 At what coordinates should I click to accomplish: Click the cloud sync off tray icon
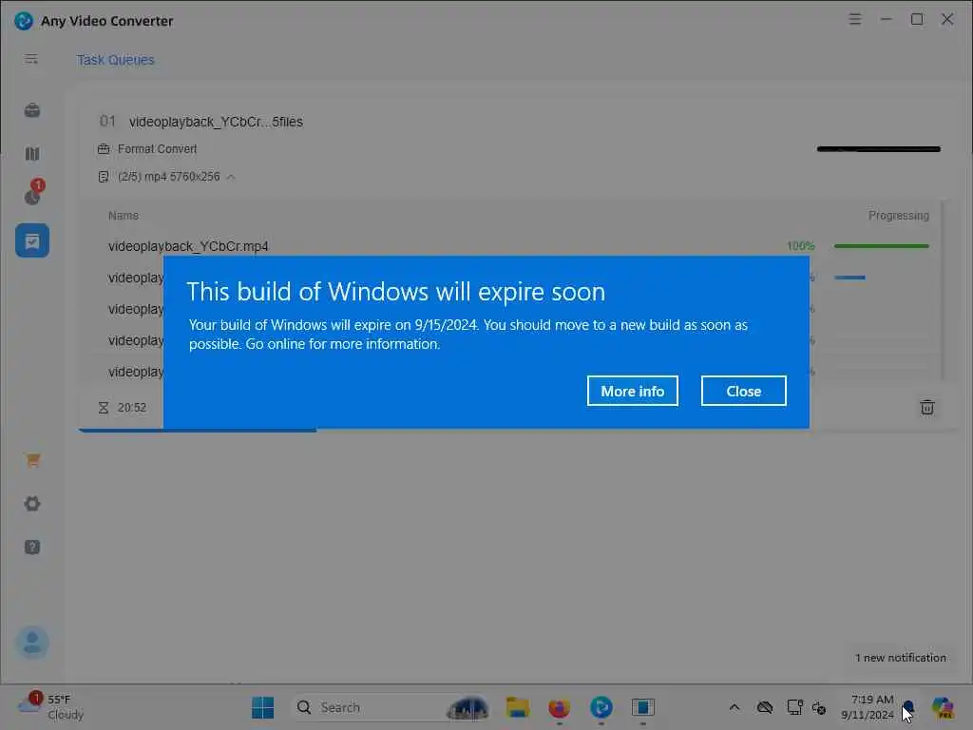[765, 707]
